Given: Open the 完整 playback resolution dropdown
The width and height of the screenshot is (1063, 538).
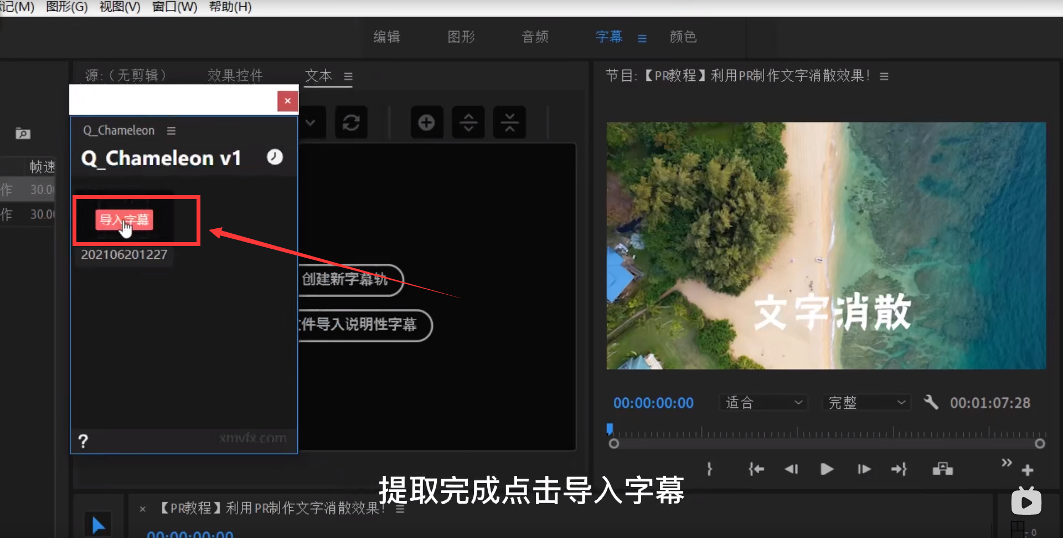Looking at the screenshot, I should tap(865, 402).
